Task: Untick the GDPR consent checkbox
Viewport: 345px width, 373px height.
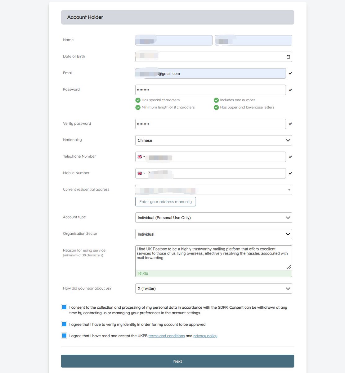Action: (x=64, y=307)
